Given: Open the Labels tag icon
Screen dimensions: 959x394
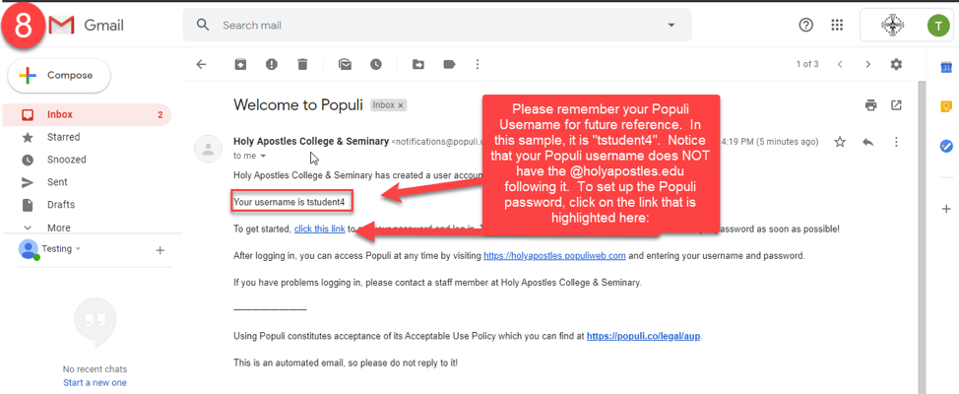Looking at the screenshot, I should (x=450, y=64).
